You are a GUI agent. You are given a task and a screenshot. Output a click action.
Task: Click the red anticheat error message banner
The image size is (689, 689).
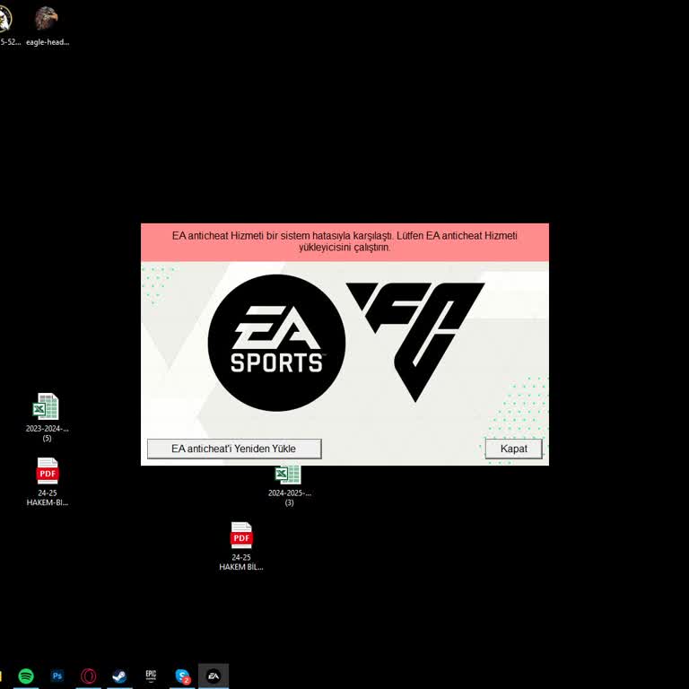pyautogui.click(x=344, y=242)
